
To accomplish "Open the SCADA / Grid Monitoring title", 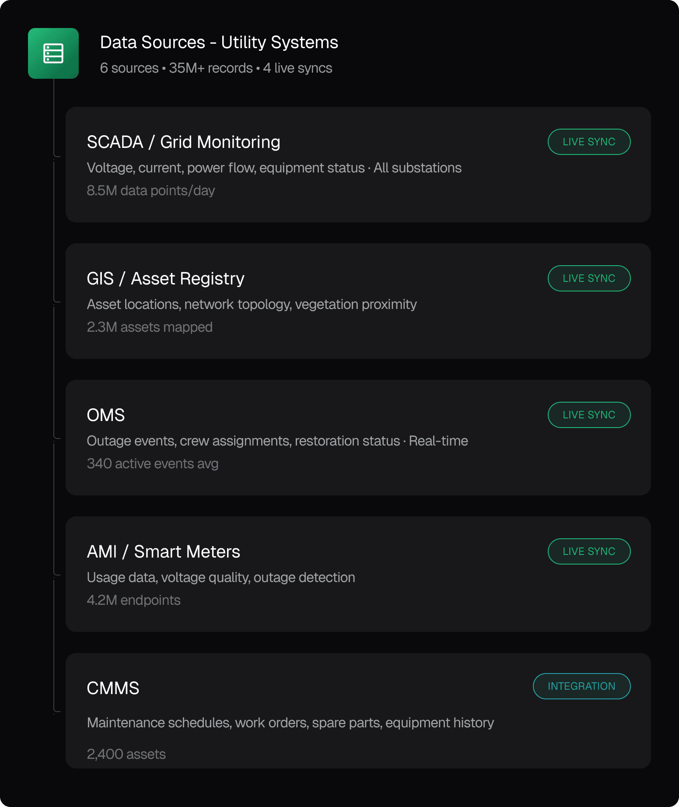I will coord(183,142).
